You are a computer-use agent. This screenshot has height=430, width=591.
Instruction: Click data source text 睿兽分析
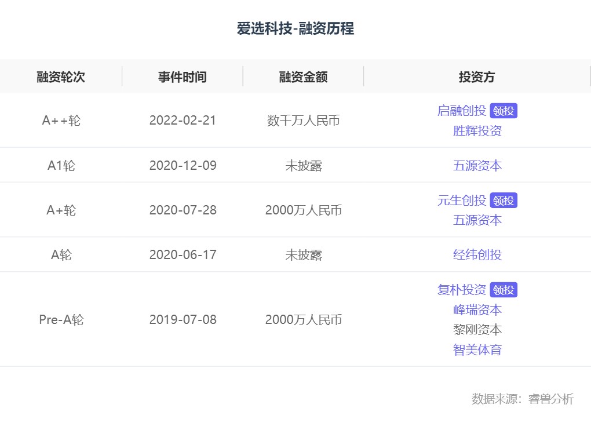coord(551,399)
